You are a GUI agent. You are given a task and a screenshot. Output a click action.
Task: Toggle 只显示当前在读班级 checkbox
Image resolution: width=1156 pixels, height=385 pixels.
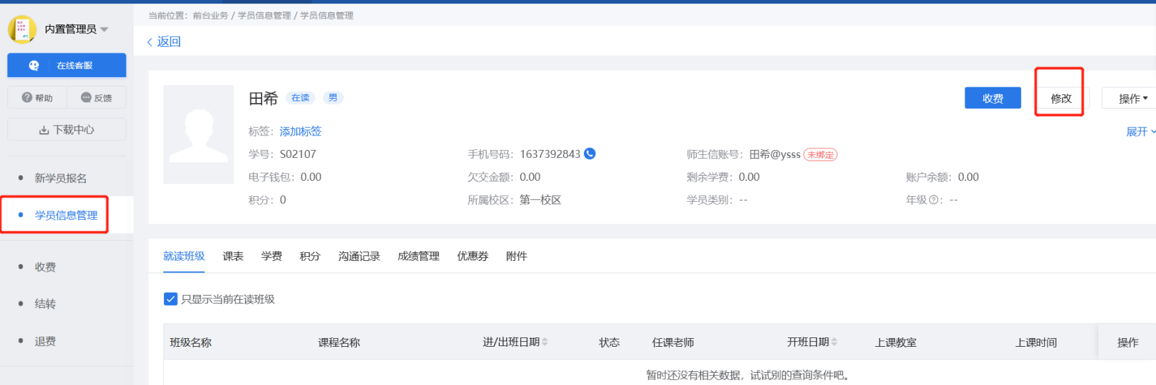[x=171, y=298]
